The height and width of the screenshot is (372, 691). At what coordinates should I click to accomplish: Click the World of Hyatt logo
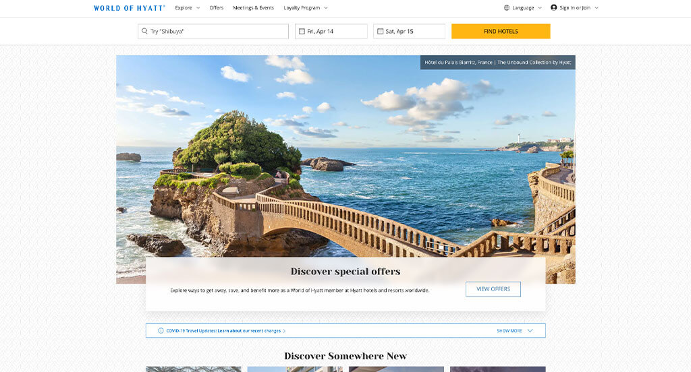130,8
